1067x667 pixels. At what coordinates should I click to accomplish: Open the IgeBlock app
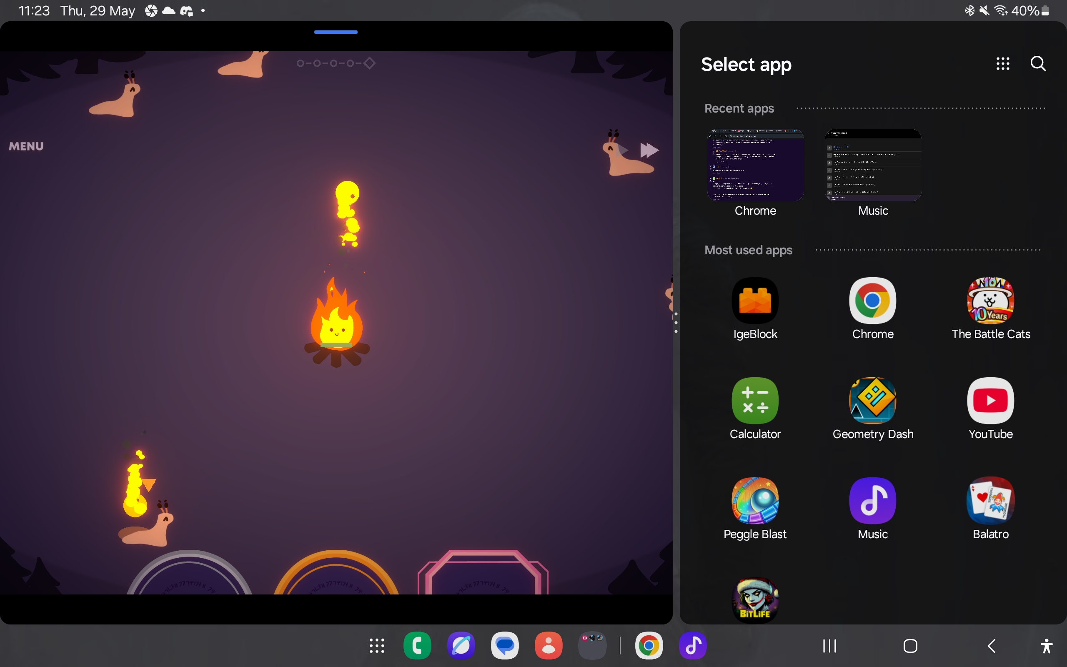coord(755,301)
